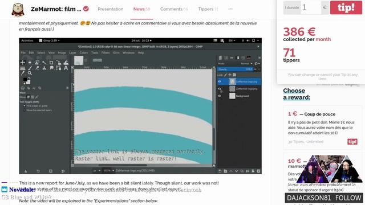Open more options '...' in page navigation
This screenshot has width=365, height=205.
[x=230, y=9]
